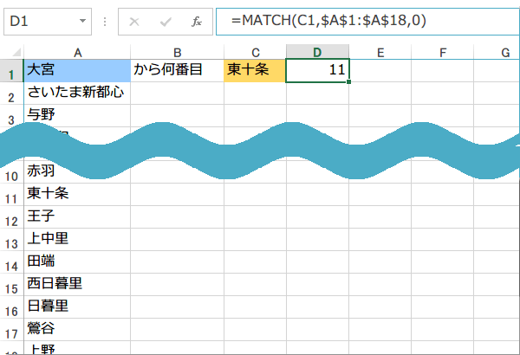This screenshot has width=520, height=355.
Task: Click the Cancel (X) formula button
Action: [134, 22]
